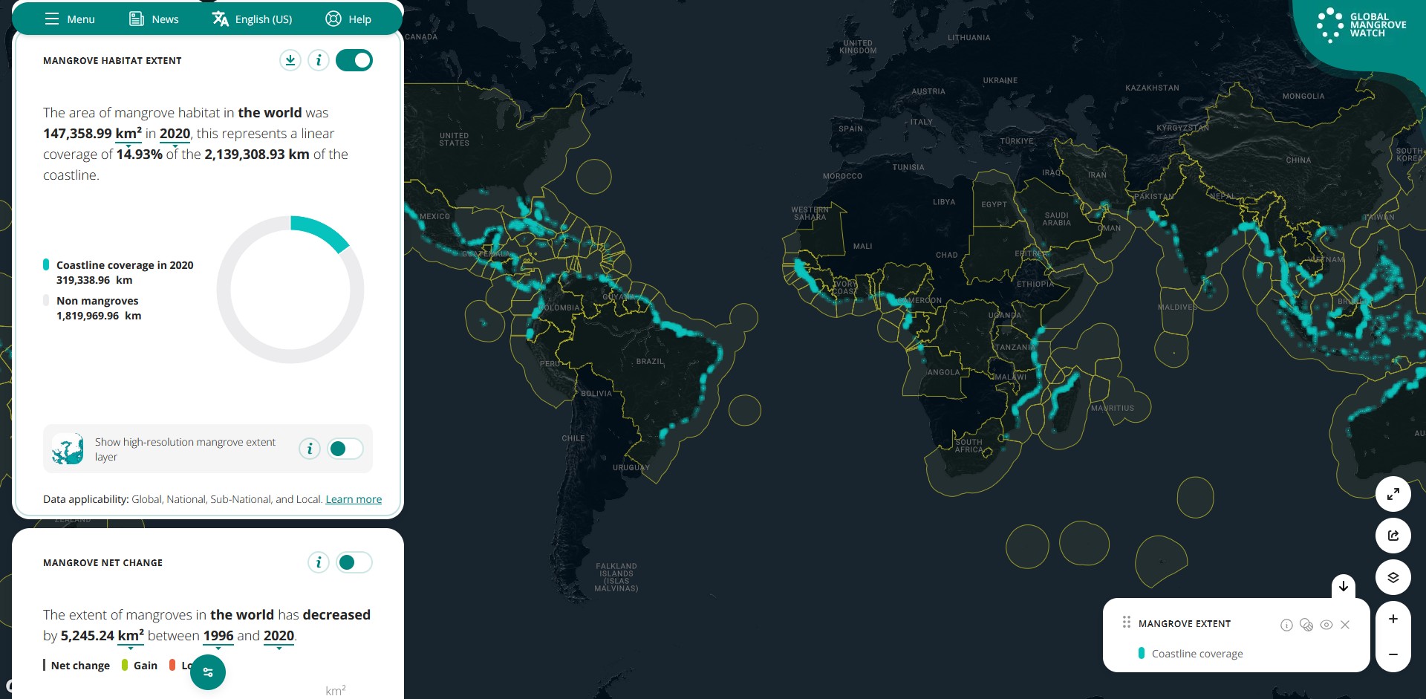
Task: Open the floating widget settings button
Action: click(x=208, y=672)
